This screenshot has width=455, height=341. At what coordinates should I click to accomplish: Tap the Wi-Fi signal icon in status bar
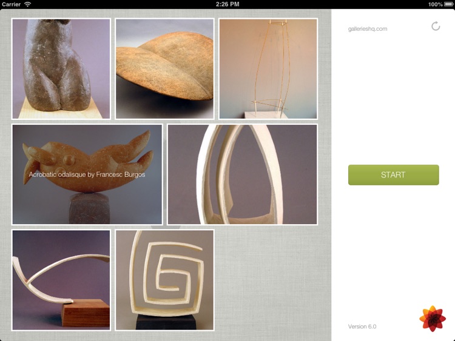point(27,4)
